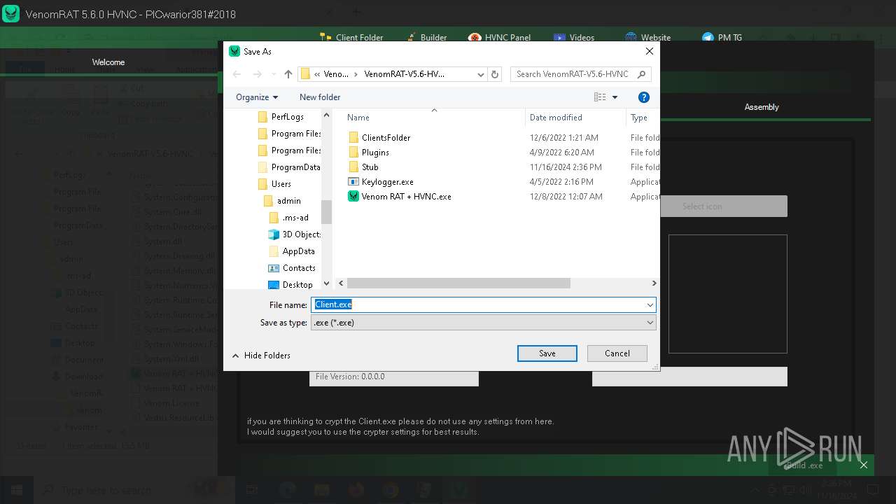Open HVNC Panel in top bar
This screenshot has width=896, height=504.
point(500,38)
